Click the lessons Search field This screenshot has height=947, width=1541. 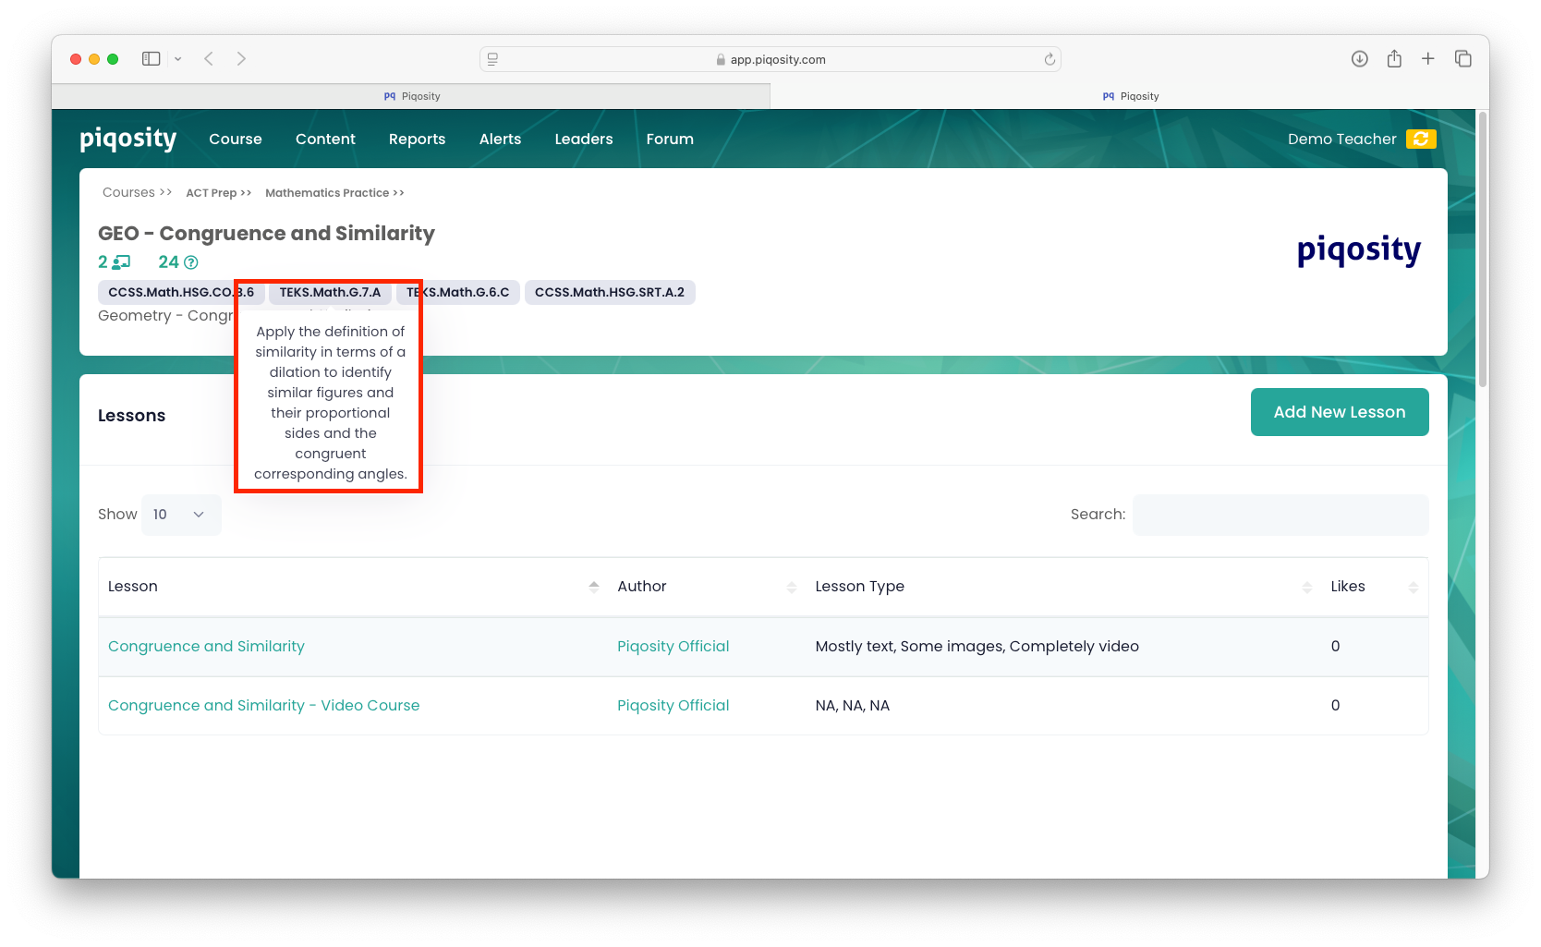coord(1280,515)
